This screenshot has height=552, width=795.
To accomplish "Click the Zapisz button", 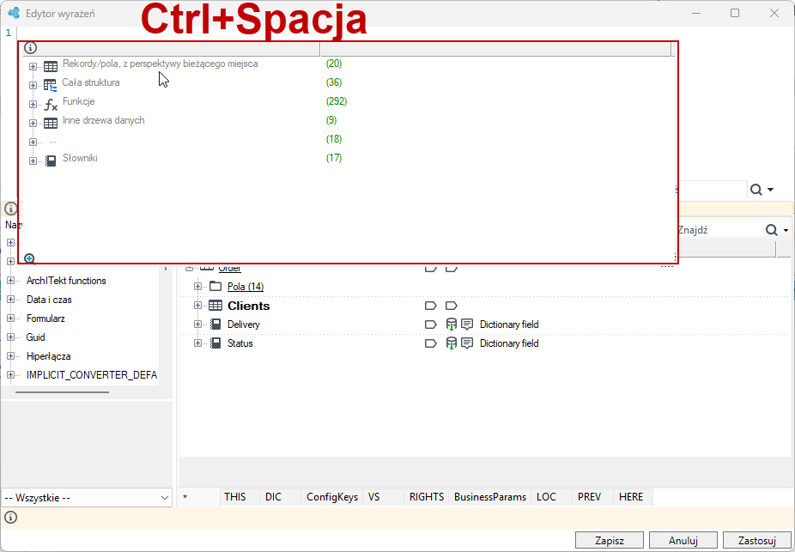I will pos(610,540).
